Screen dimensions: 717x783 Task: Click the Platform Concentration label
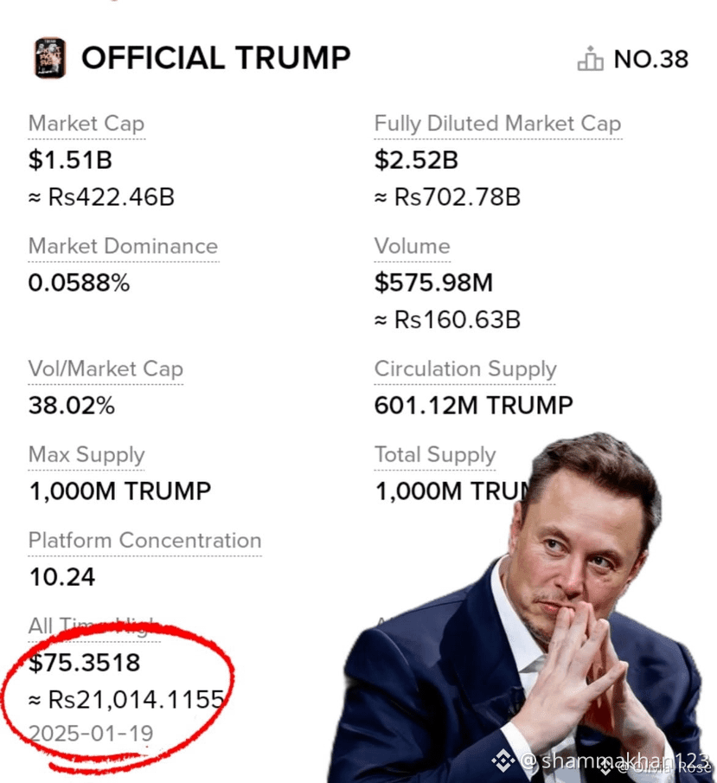tap(144, 540)
